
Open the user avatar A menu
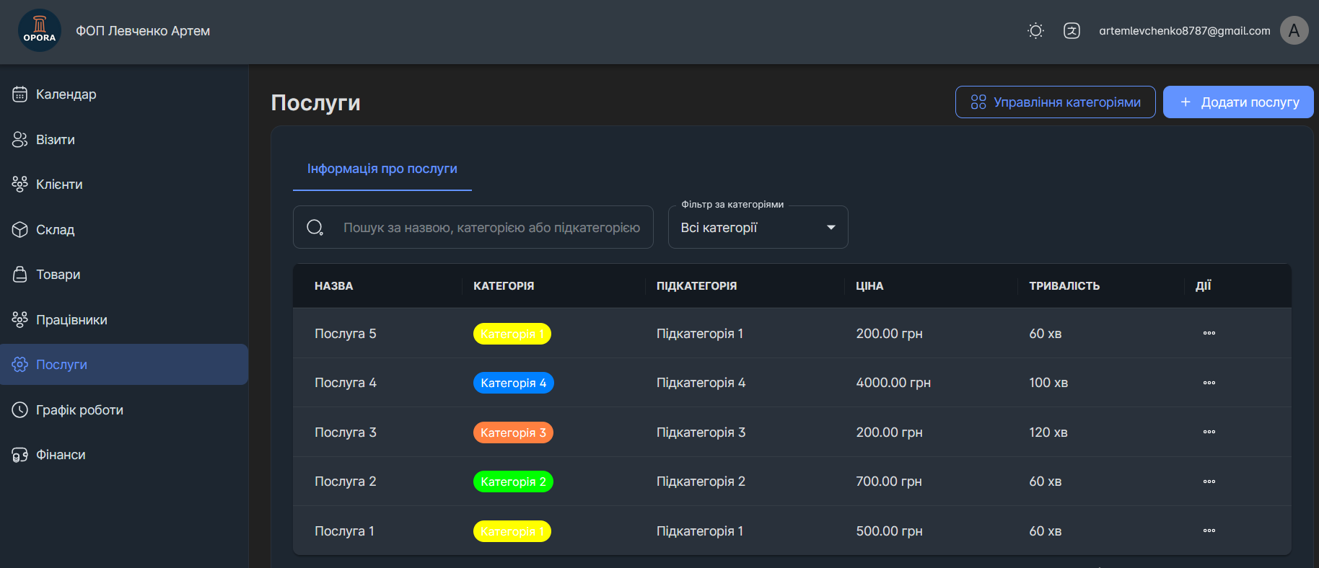[x=1294, y=30]
